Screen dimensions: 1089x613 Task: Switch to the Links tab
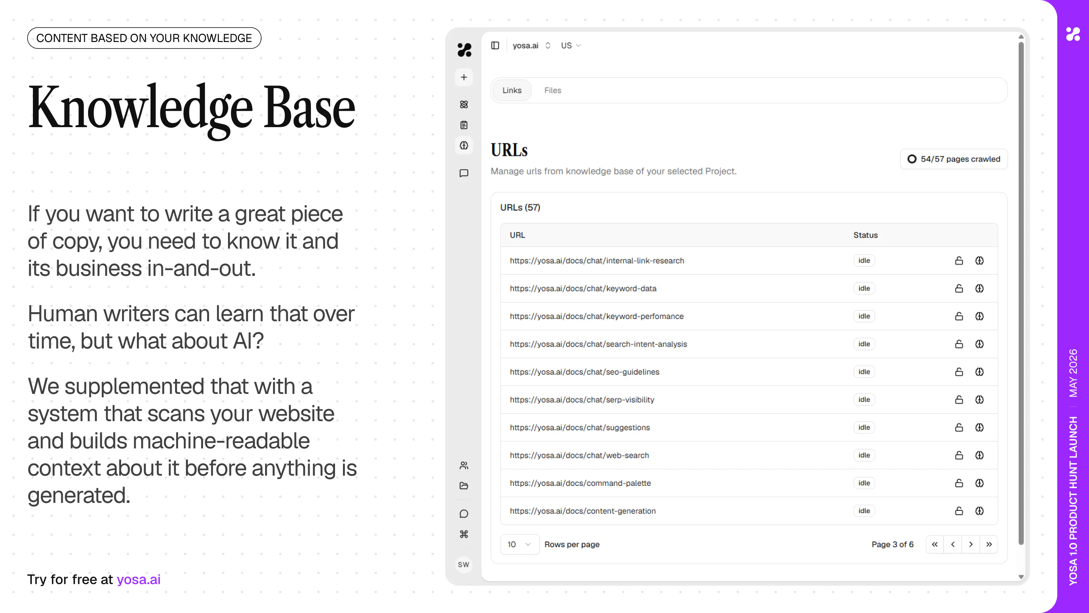pos(512,90)
